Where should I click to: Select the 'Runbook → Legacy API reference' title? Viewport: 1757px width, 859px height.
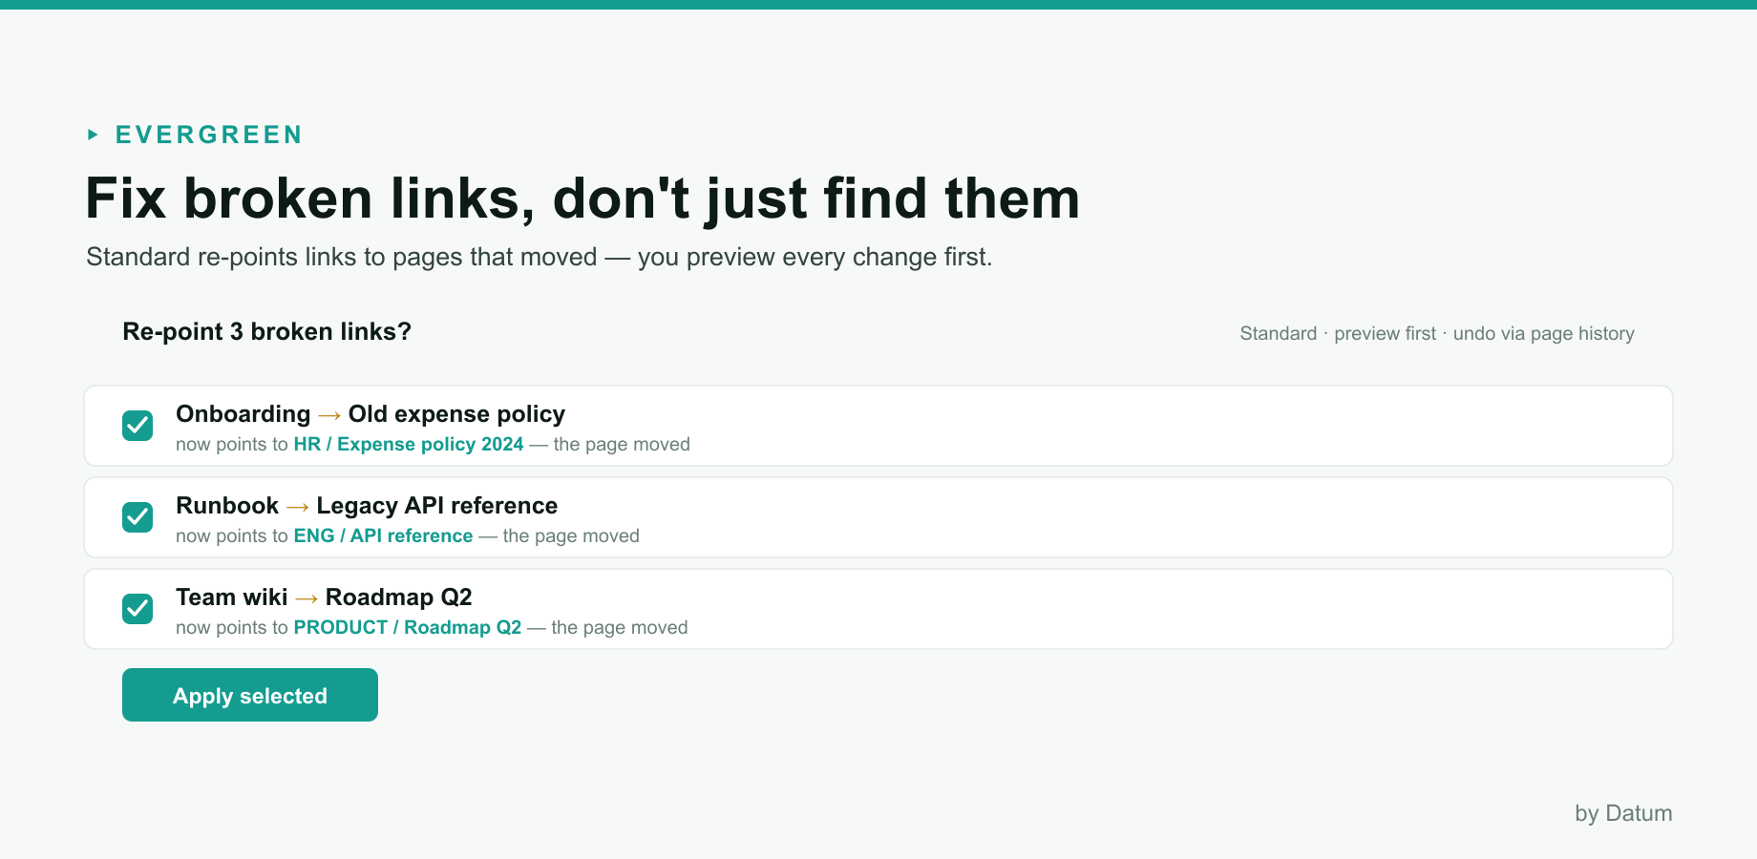367,506
